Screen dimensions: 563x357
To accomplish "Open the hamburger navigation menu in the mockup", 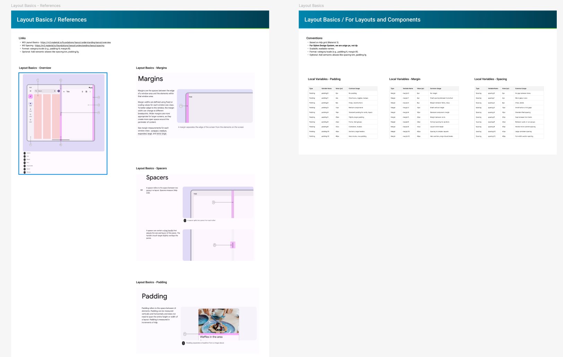I will coord(31,91).
